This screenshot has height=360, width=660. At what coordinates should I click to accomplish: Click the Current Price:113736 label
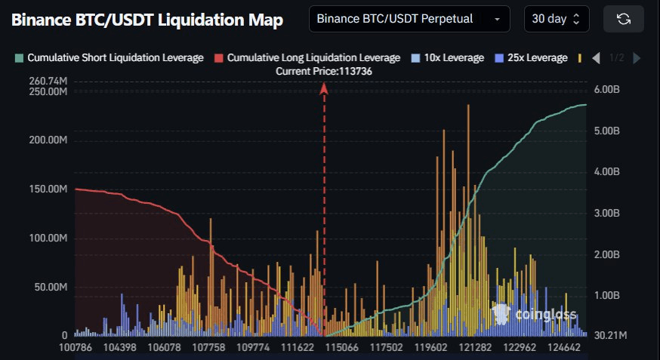324,72
